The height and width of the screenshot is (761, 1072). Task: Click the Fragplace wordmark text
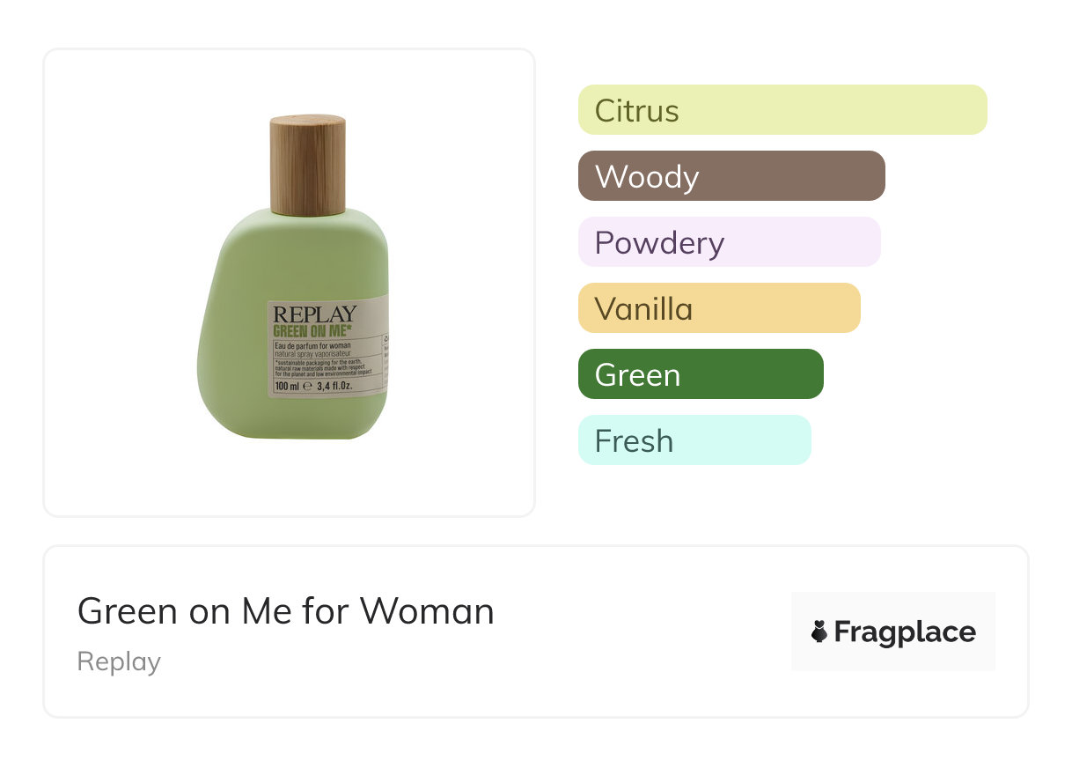904,632
